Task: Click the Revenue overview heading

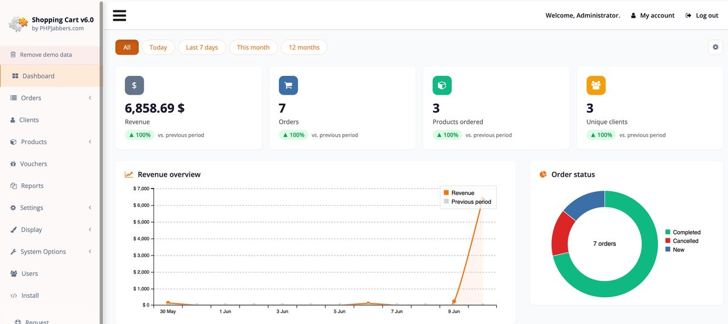Action: pyautogui.click(x=169, y=175)
